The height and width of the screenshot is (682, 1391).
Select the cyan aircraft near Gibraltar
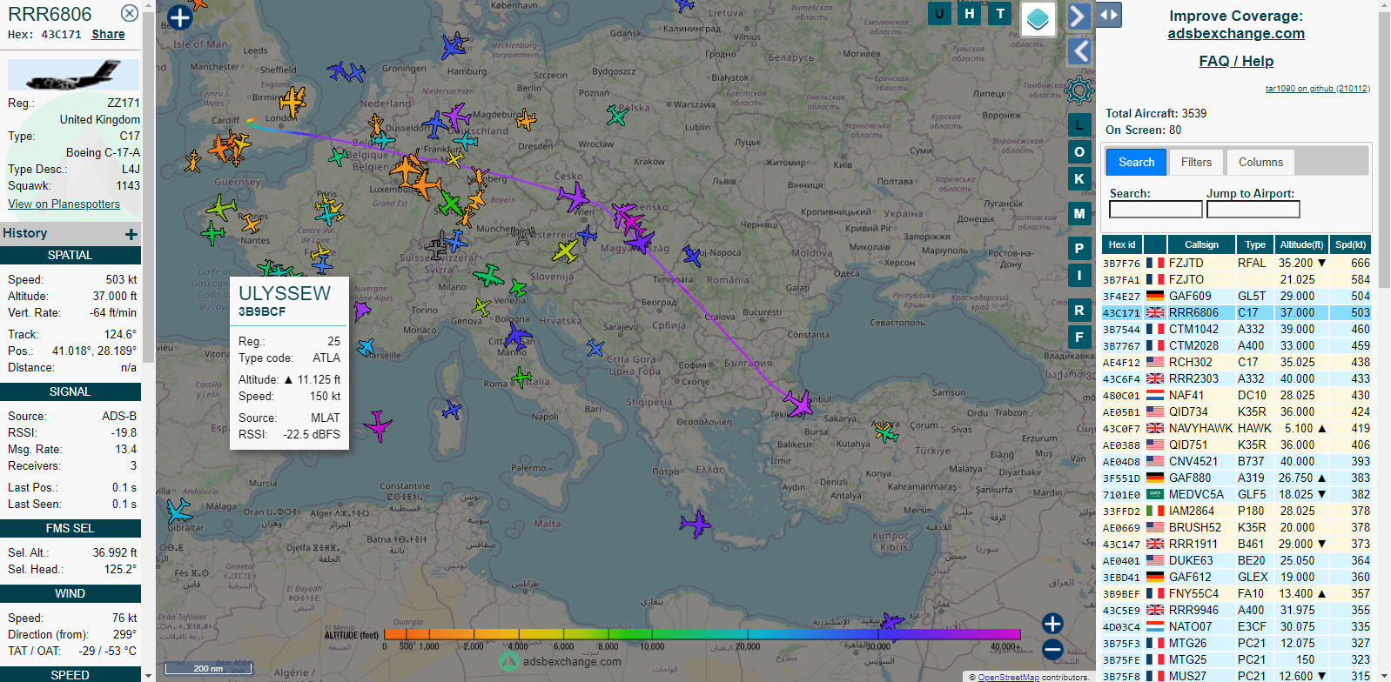click(x=179, y=510)
